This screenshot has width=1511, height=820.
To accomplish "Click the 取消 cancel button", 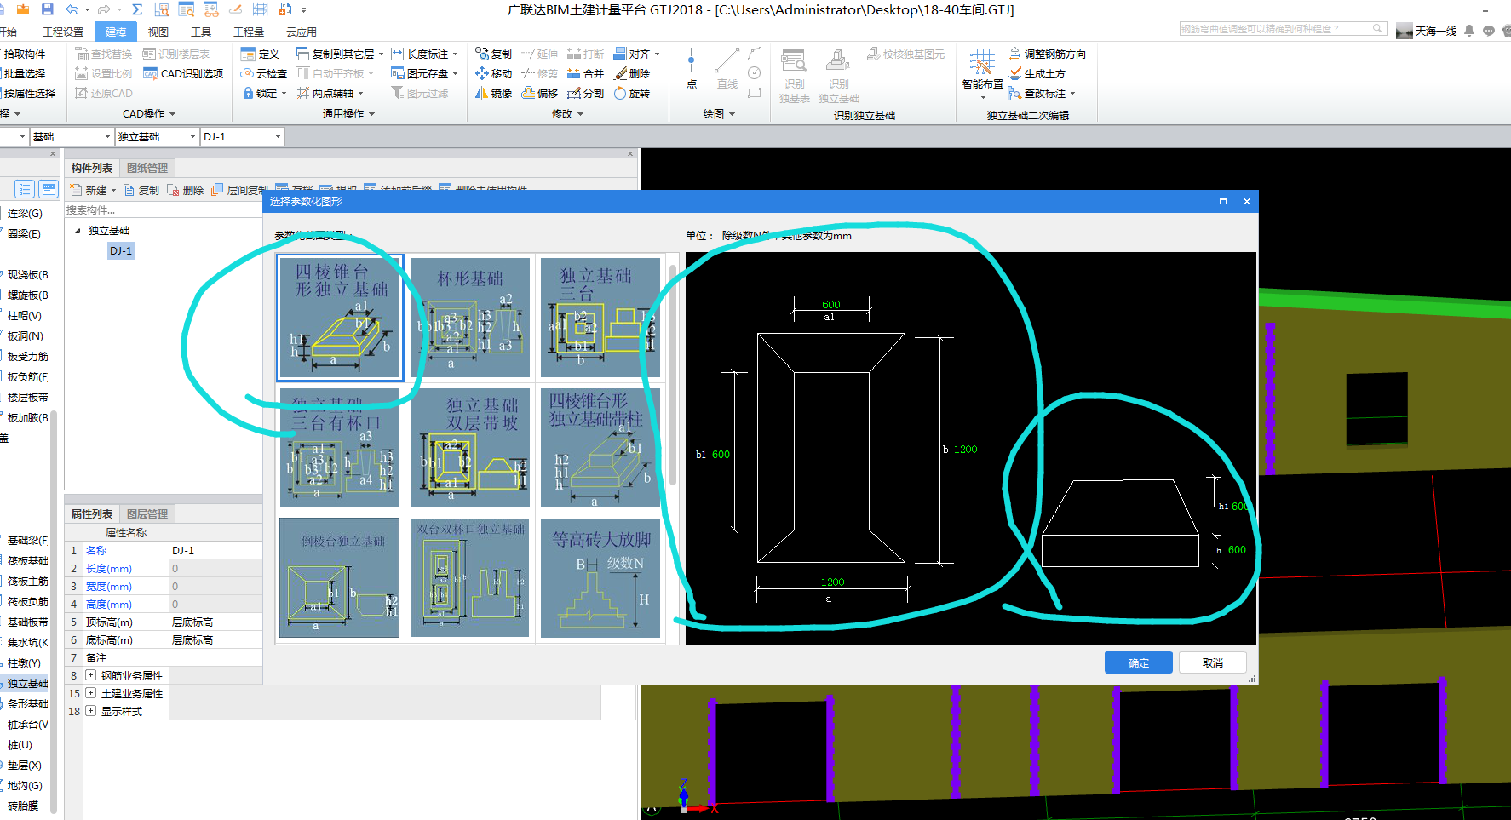I will (1213, 662).
